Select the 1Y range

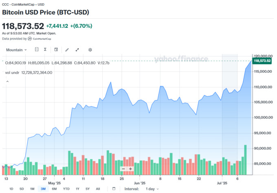tap(77, 189)
